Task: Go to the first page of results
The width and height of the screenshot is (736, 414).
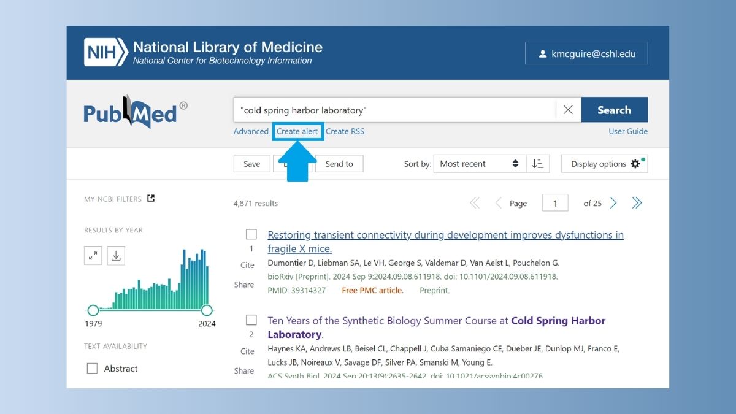Action: [475, 203]
